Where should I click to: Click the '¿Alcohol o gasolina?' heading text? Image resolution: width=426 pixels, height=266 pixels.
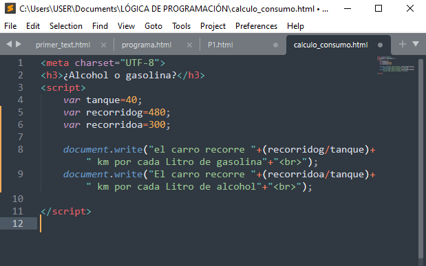coord(120,75)
